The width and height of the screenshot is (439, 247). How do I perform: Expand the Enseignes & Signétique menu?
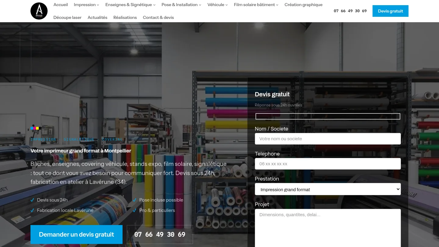click(x=130, y=5)
